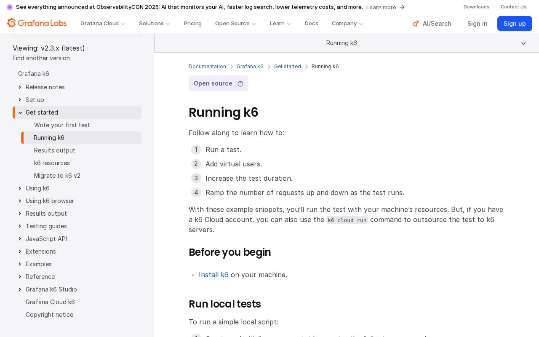Click the Sign in link
The image size is (539, 337).
click(x=478, y=24)
